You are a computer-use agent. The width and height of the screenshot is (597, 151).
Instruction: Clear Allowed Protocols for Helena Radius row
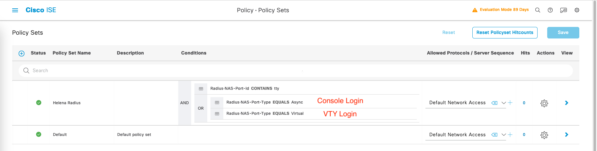click(495, 103)
